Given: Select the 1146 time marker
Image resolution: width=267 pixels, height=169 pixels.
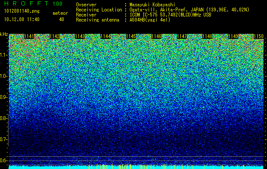Looking at the screenshot, I should point(156,36).
